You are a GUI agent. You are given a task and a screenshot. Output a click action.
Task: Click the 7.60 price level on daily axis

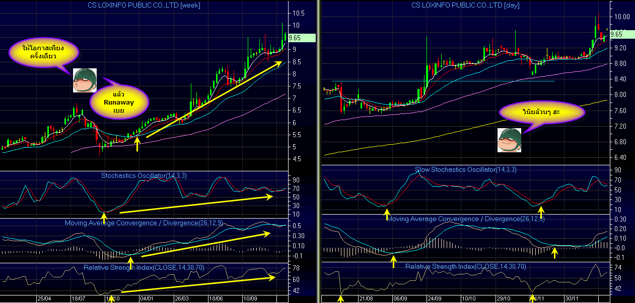[621, 111]
